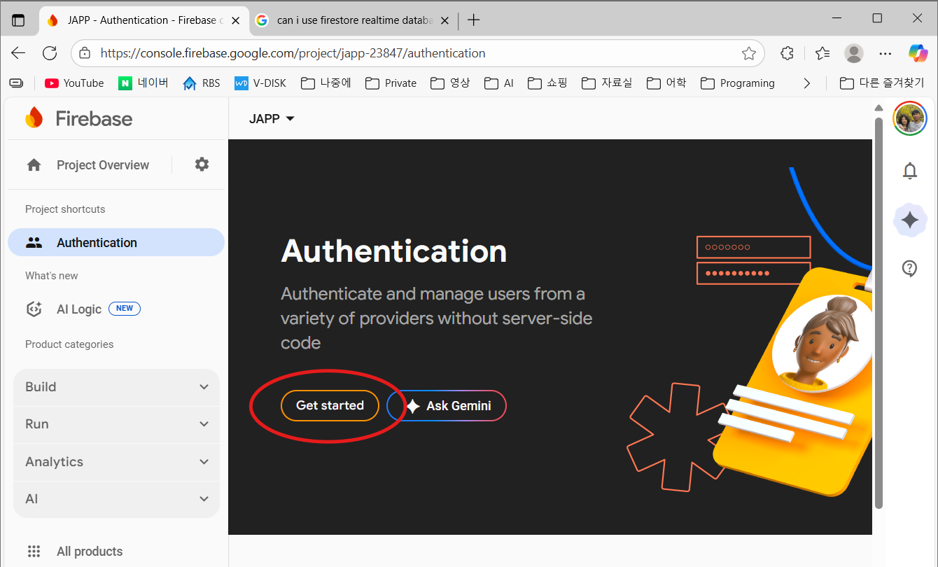Screen dimensions: 938x567
Task: Open the YouTube bookmark
Action: pos(74,83)
